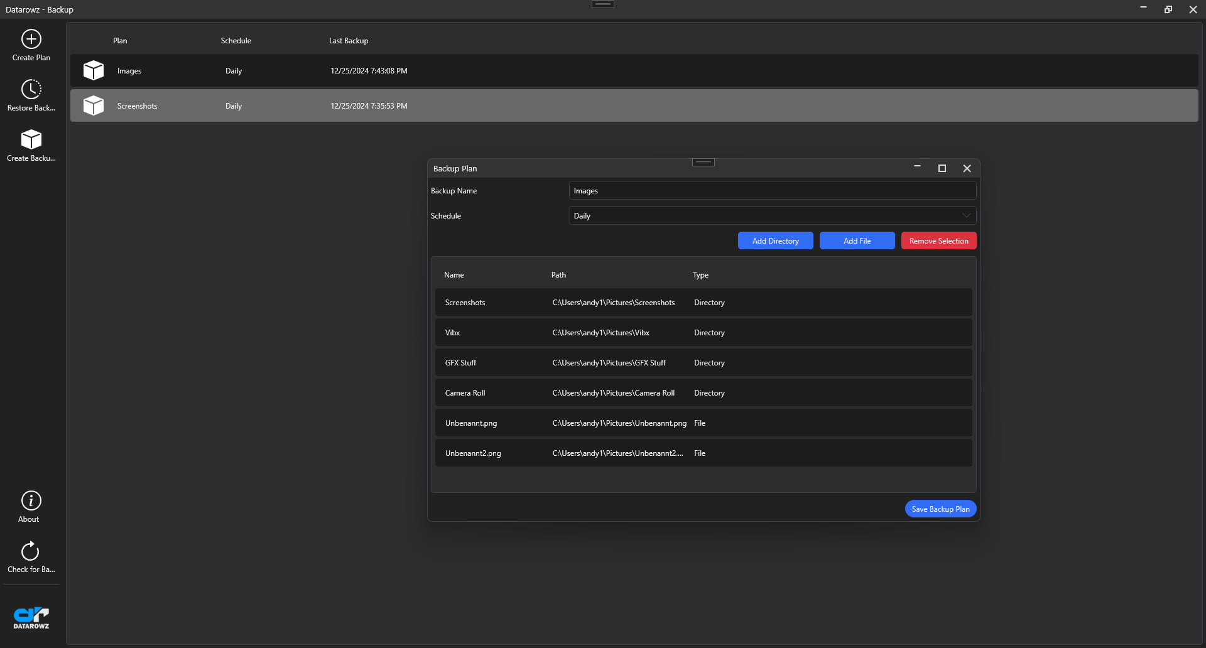Click the Name column header in dialog
This screenshot has height=648, width=1206.
454,275
